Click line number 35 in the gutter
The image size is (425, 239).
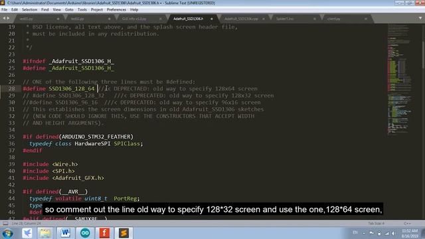pyautogui.click(x=11, y=137)
